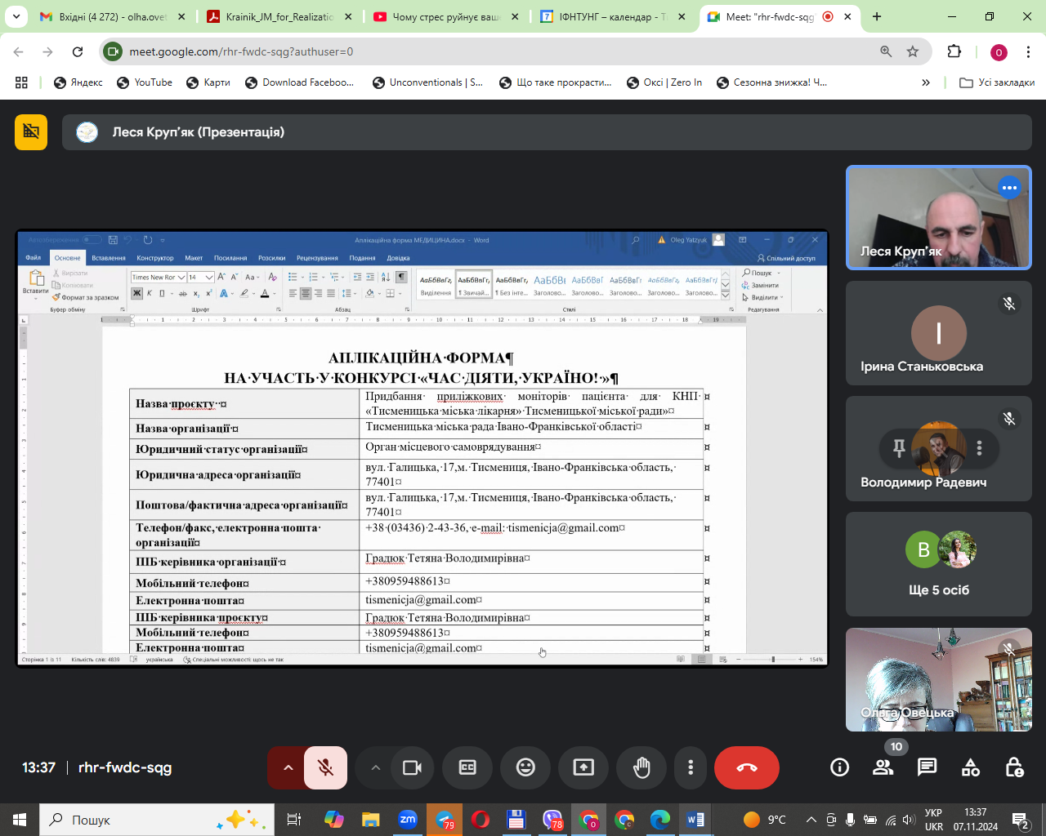
Task: Show the participants list with the 10 badge
Action: pos(883,767)
